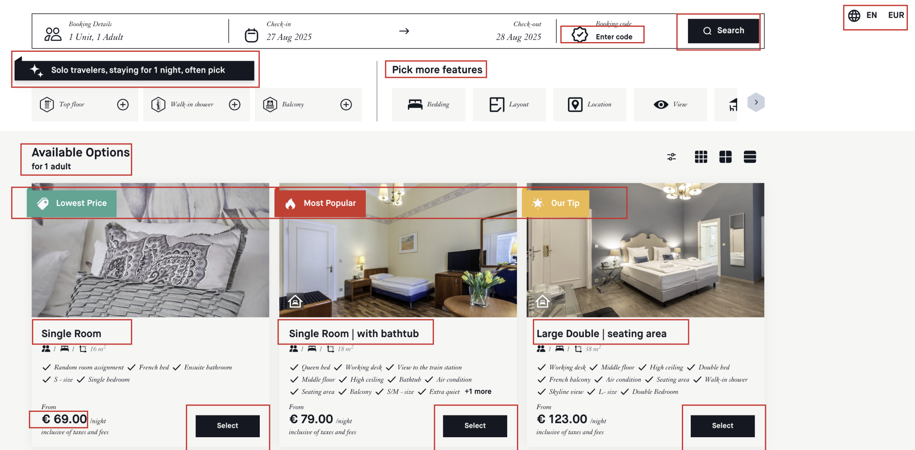This screenshot has width=915, height=450.
Task: Show +1 more amenities link
Action: point(478,392)
